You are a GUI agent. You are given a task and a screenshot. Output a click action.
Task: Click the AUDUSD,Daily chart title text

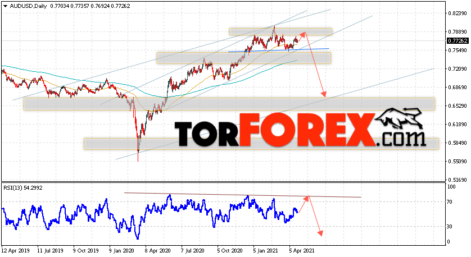point(28,6)
